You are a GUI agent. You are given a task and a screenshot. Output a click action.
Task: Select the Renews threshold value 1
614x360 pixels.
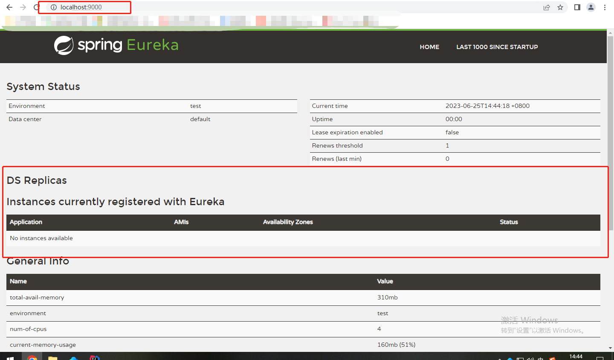pos(447,145)
